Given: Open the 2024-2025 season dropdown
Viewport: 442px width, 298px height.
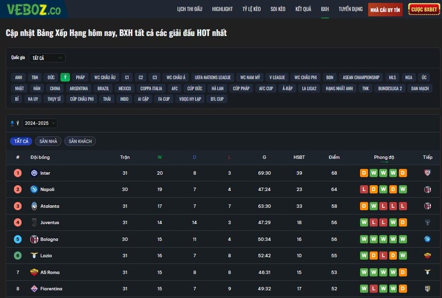Looking at the screenshot, I should pyautogui.click(x=40, y=123).
